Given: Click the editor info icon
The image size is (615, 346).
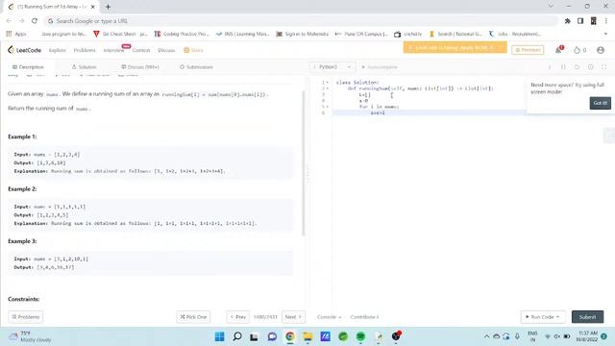Looking at the screenshot, I should (550, 67).
